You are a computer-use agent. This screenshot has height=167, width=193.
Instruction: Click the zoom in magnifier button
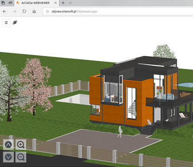(x=21, y=144)
